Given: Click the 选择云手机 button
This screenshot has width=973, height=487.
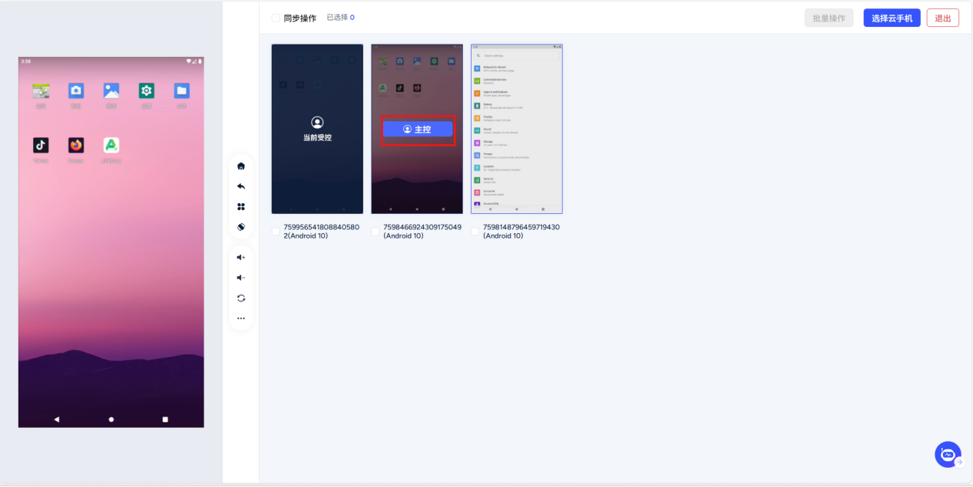Looking at the screenshot, I should 892,18.
